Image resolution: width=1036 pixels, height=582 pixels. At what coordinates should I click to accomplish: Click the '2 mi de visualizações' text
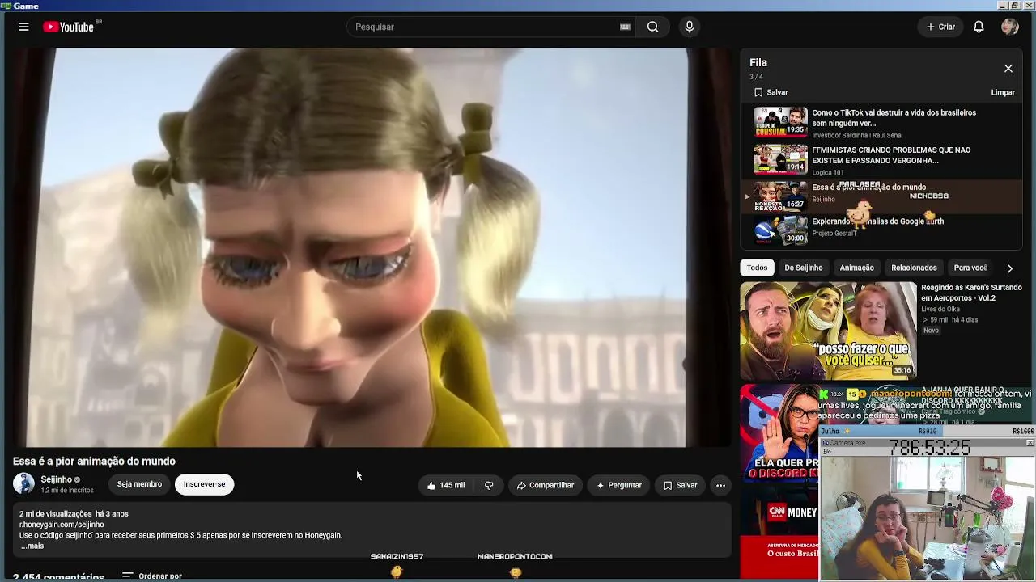coord(56,514)
